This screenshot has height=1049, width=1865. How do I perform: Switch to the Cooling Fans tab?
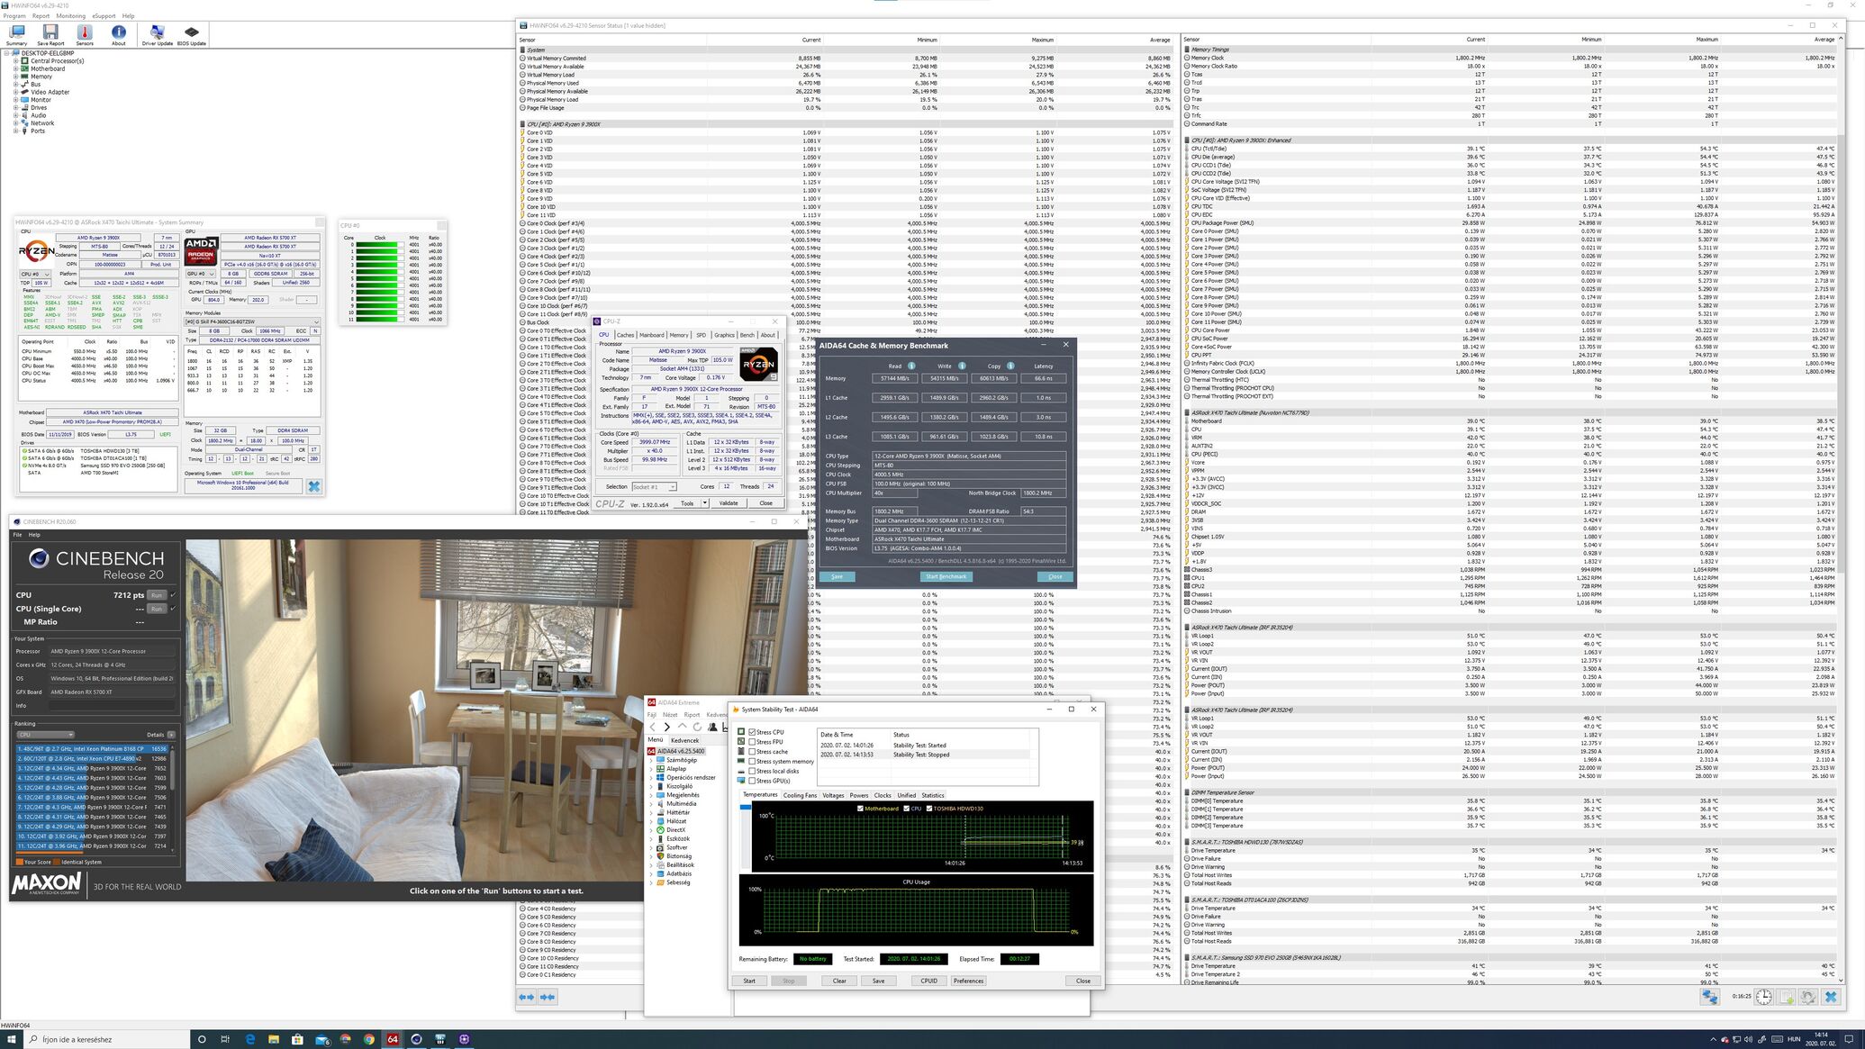800,795
